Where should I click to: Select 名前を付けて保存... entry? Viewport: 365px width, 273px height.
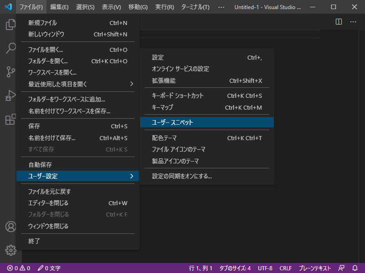click(78, 138)
